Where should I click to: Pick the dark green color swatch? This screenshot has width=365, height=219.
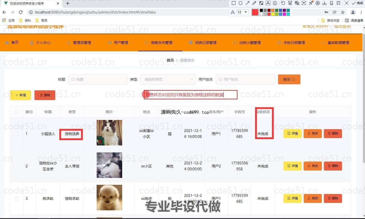pyautogui.click(x=277, y=10)
